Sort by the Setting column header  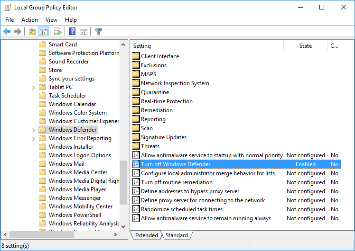point(207,46)
